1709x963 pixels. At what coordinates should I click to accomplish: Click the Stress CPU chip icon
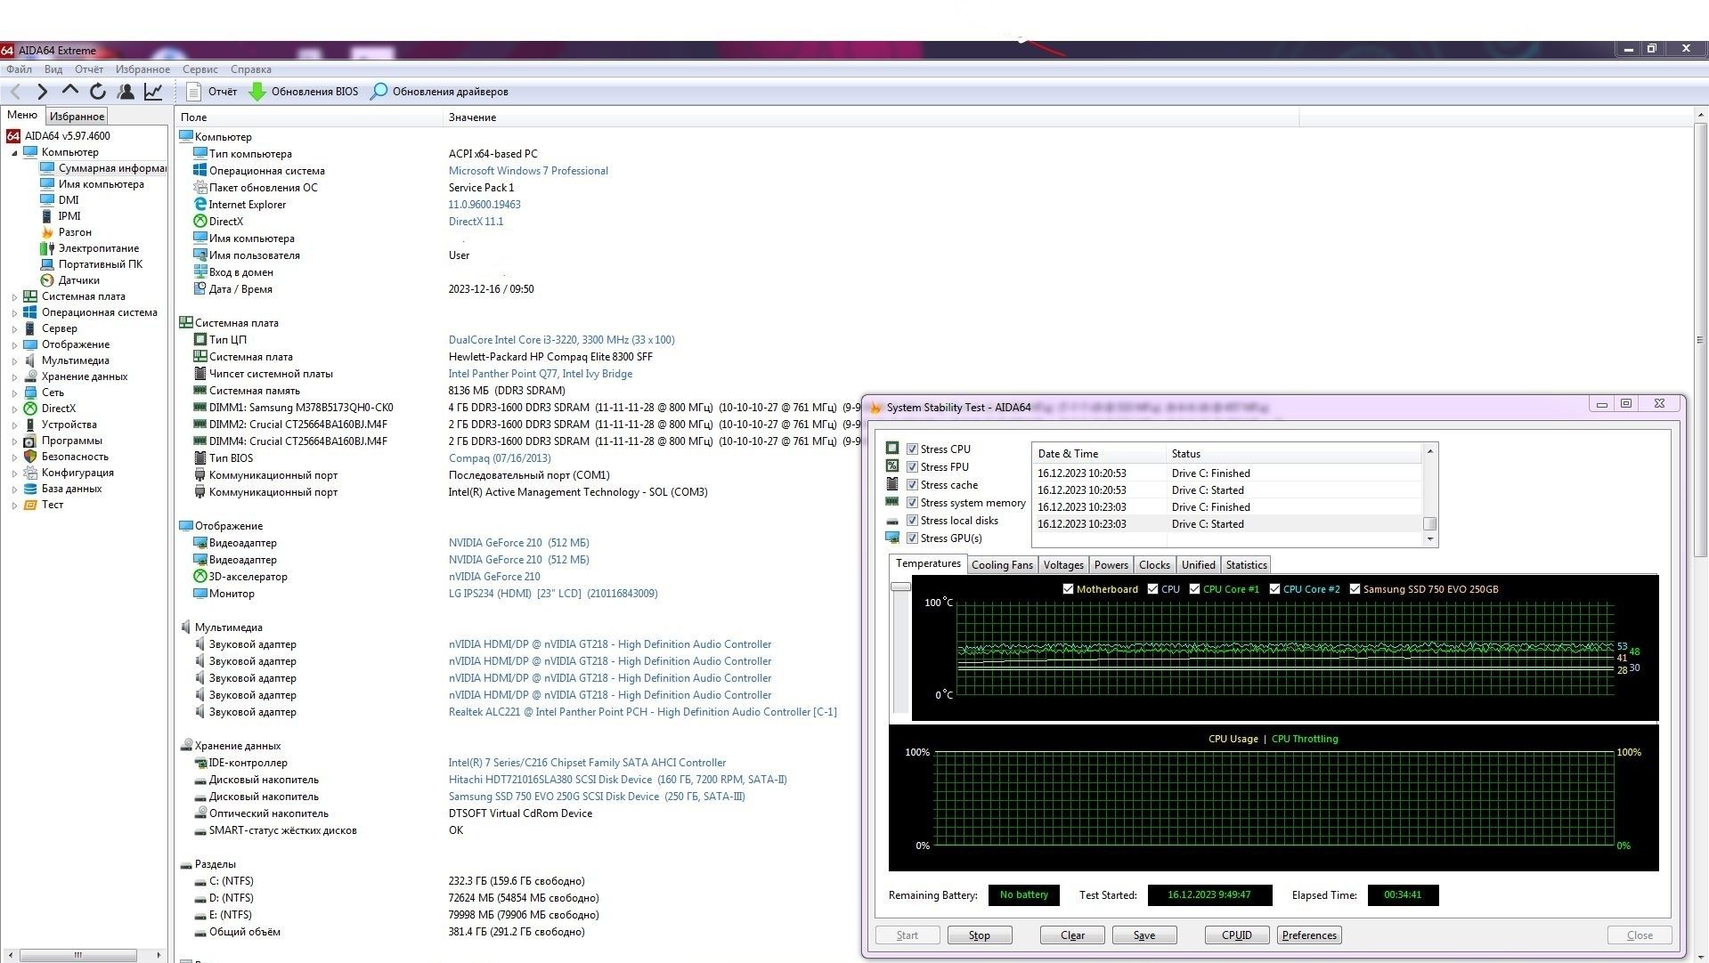pyautogui.click(x=892, y=449)
